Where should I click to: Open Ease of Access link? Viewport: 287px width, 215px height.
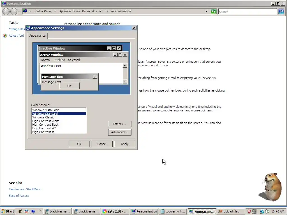[x=19, y=196]
